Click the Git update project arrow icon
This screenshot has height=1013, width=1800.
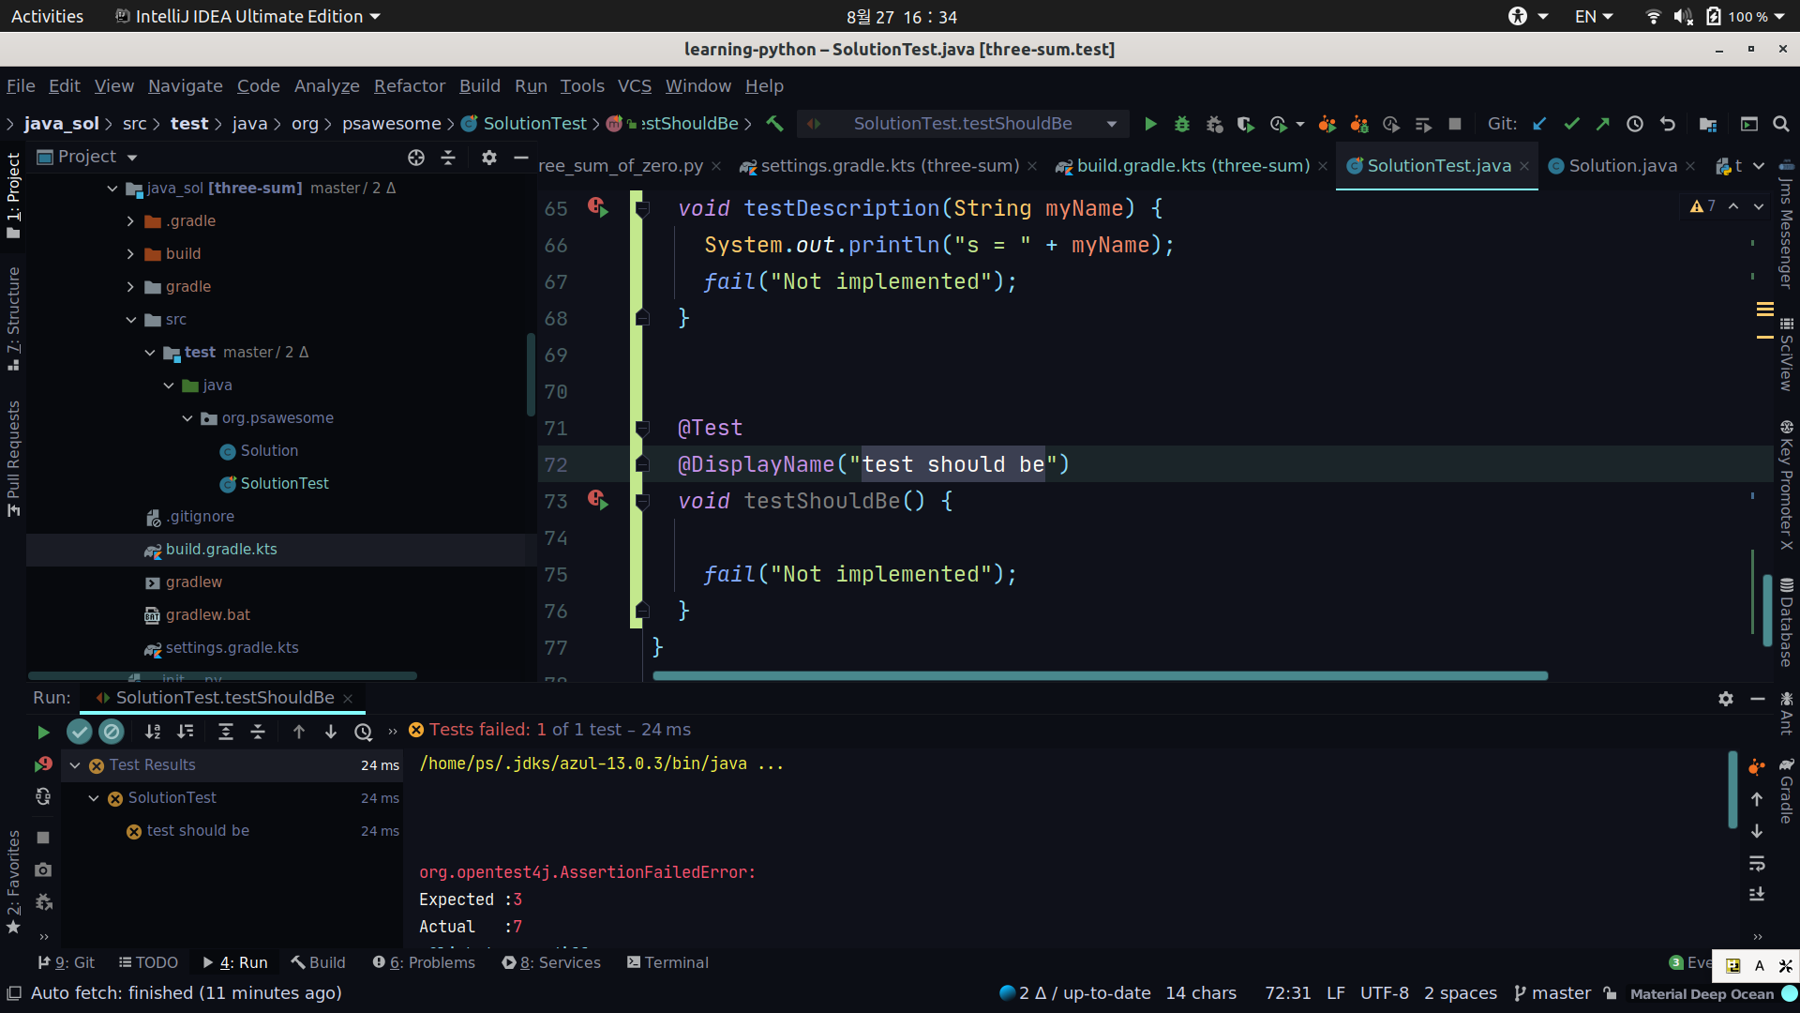[x=1539, y=124]
